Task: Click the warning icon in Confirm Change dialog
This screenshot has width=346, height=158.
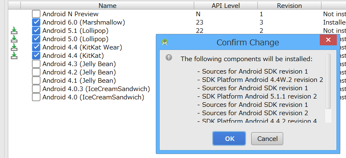Action: 169,58
